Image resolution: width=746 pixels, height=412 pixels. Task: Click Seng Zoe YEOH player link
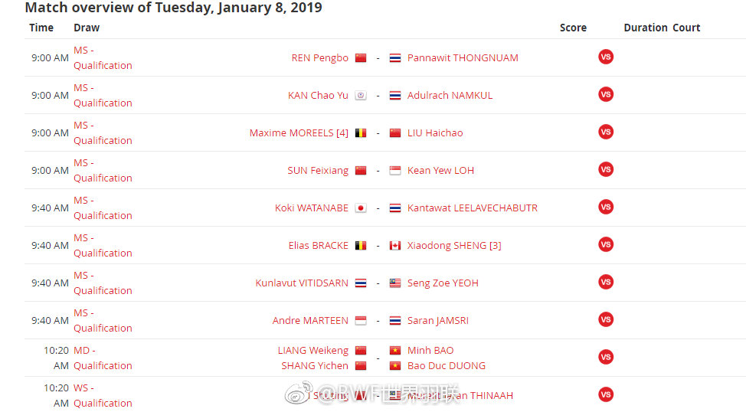pos(443,283)
